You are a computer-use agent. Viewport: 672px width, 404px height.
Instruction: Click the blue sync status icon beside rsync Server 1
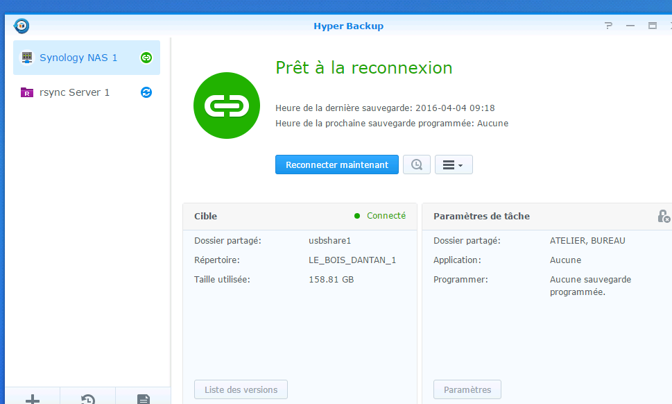coord(146,92)
